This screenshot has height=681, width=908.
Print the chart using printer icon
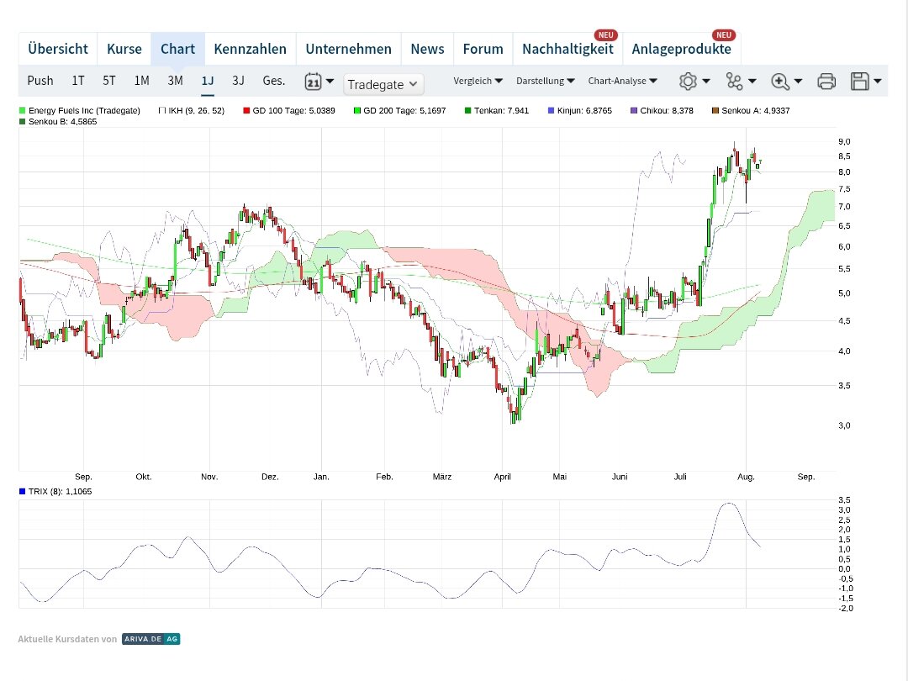tap(826, 82)
